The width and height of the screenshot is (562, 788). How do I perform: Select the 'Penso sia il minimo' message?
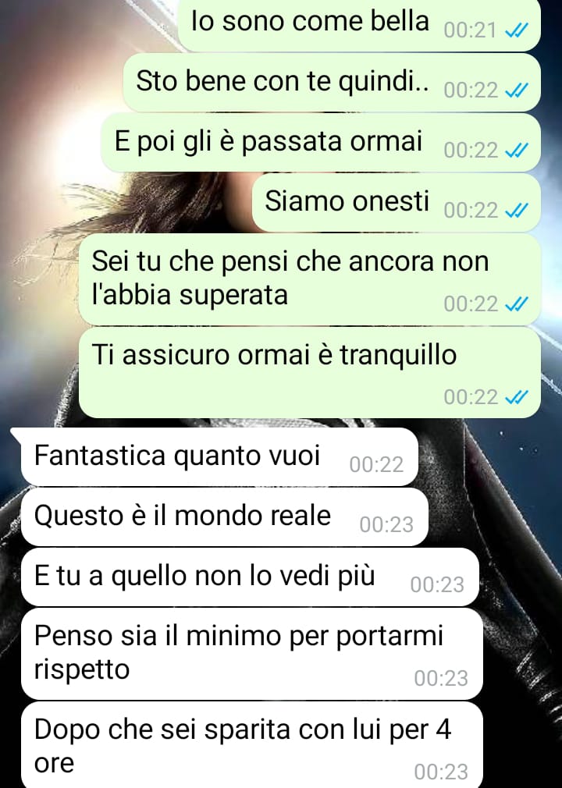point(252,654)
